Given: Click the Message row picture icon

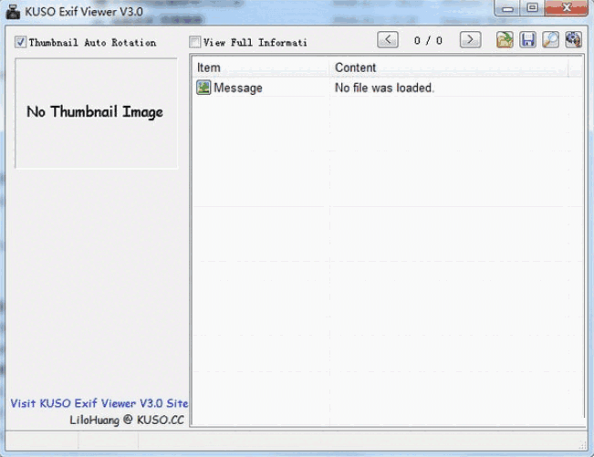Looking at the screenshot, I should pos(203,88).
